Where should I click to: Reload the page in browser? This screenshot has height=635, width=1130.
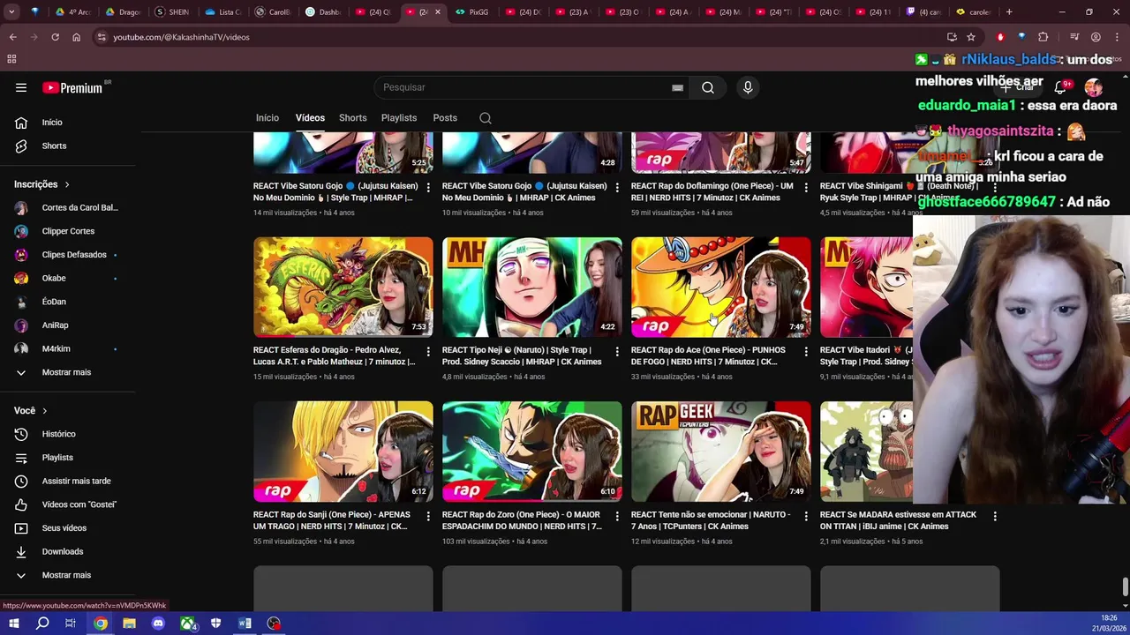click(55, 37)
